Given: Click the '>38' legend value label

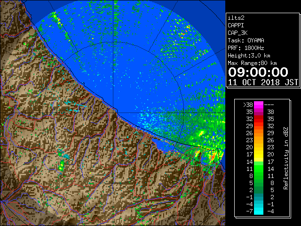Looking at the screenshot, I should click(x=248, y=105).
